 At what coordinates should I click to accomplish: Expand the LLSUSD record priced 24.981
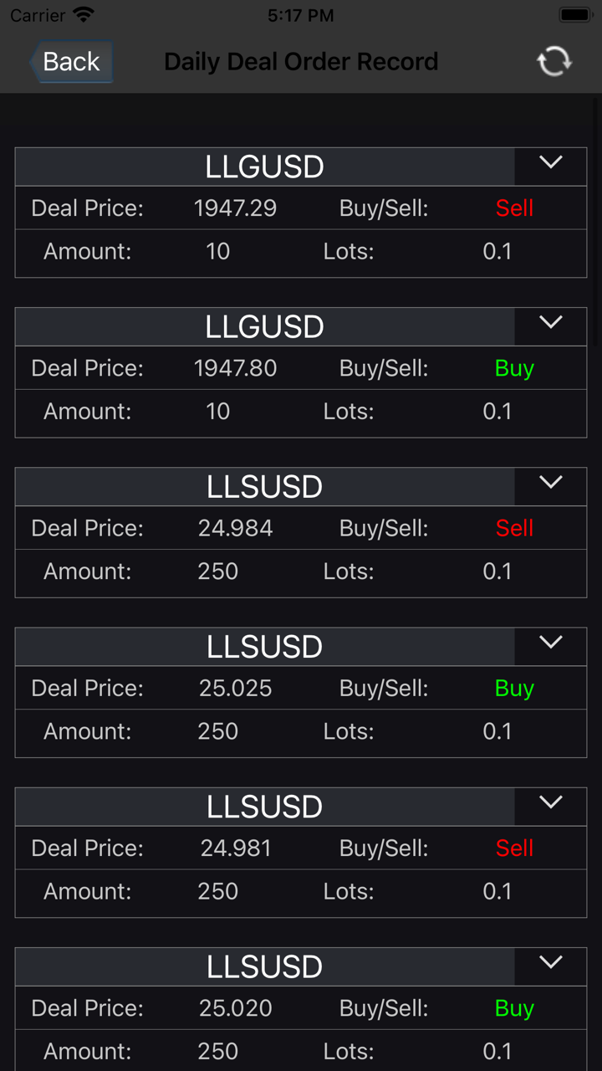[x=551, y=802]
